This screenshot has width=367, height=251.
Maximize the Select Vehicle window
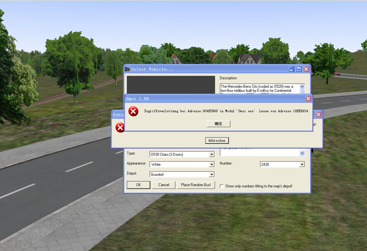tap(299, 69)
